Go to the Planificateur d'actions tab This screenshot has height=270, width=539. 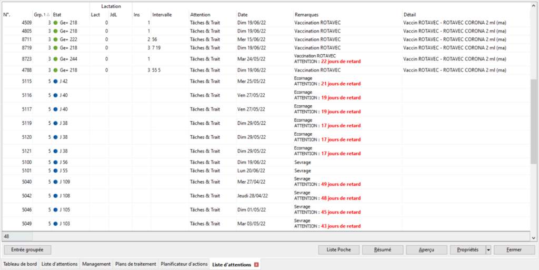point(184,264)
